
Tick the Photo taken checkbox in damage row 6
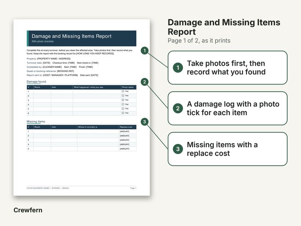tap(123, 113)
